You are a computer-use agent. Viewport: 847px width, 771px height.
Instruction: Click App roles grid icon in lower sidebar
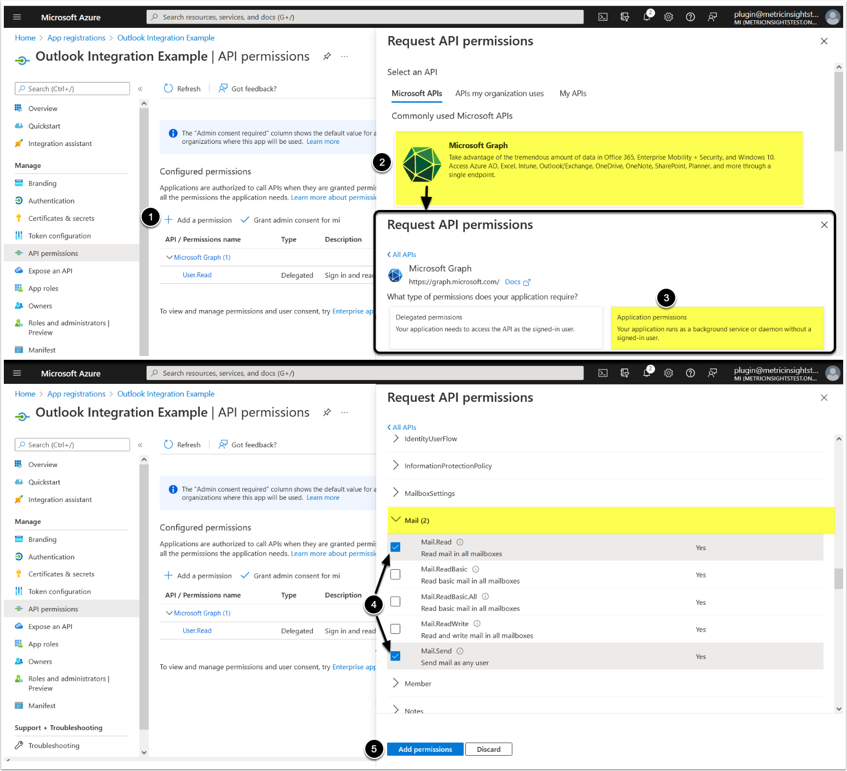click(19, 644)
